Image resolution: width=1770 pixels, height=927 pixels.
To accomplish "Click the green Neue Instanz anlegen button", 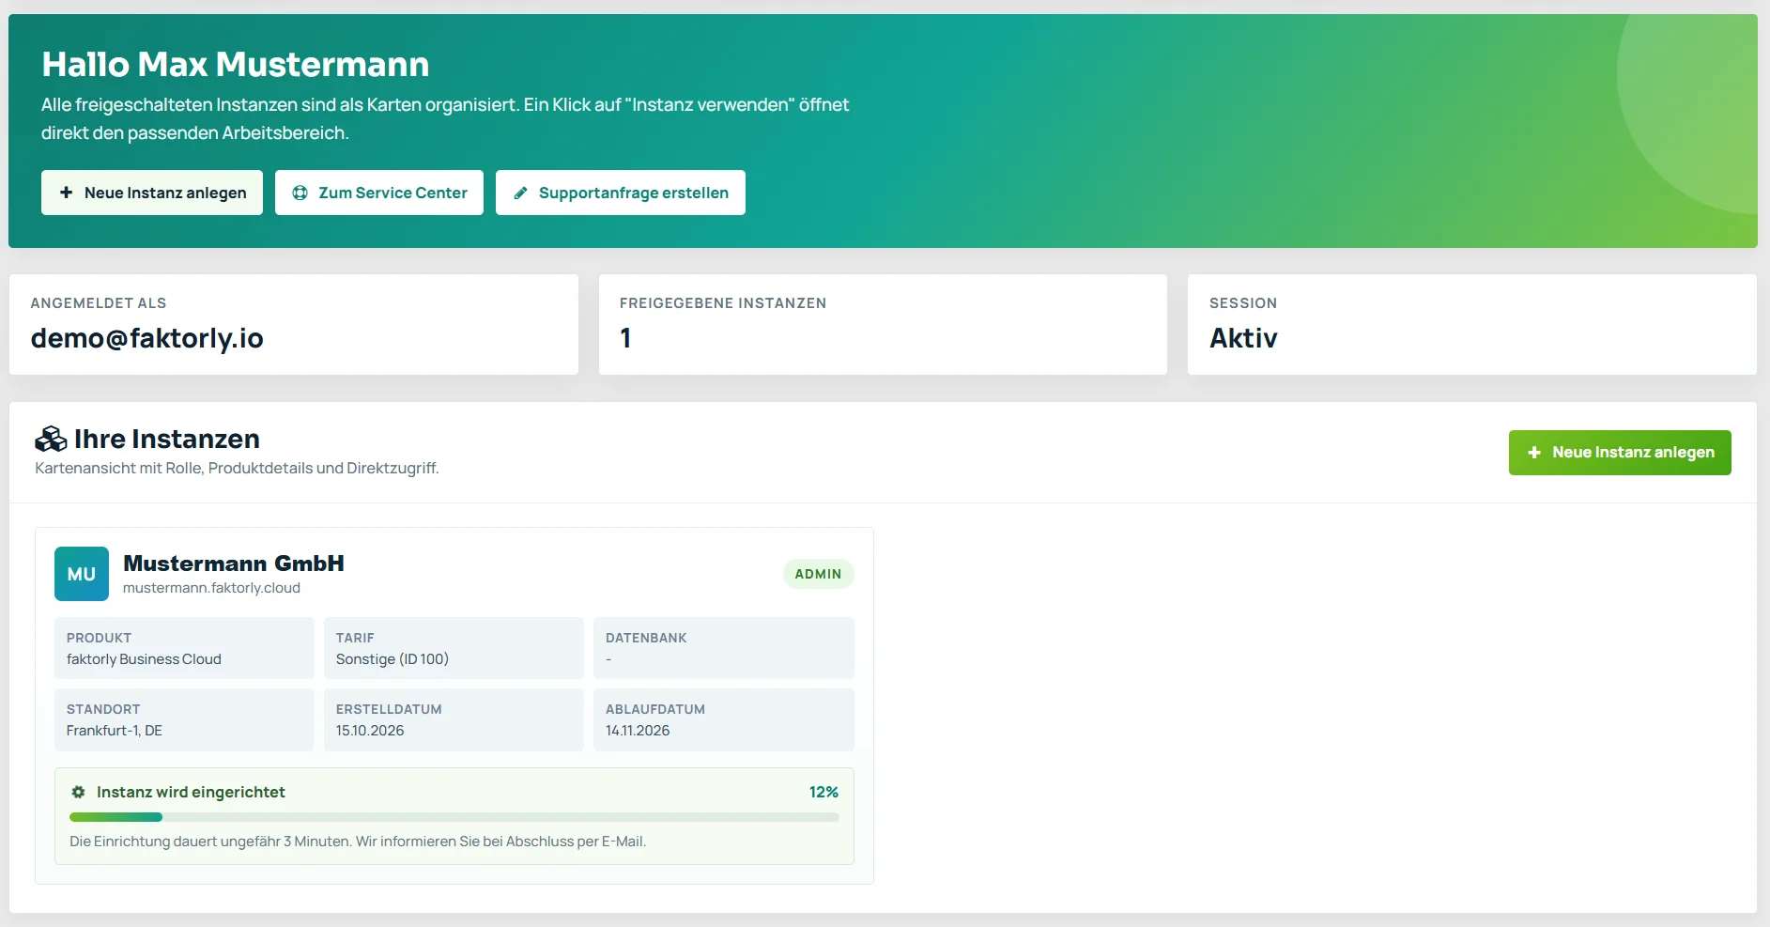I will point(1620,453).
